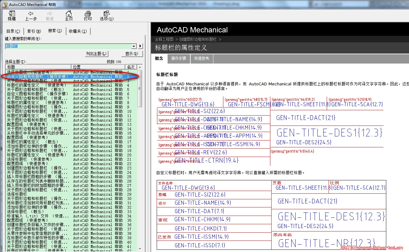This screenshot has height=252, width=409.
Task: Select the topic 从存在的标题栏列表中删除标题
Action: (71, 181)
